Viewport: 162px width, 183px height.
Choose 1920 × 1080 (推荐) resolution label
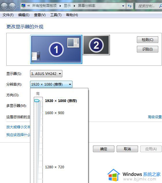click(61, 101)
